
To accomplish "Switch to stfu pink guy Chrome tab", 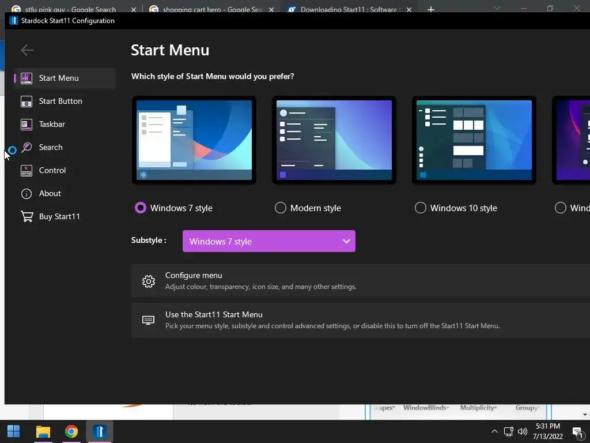I will (70, 9).
